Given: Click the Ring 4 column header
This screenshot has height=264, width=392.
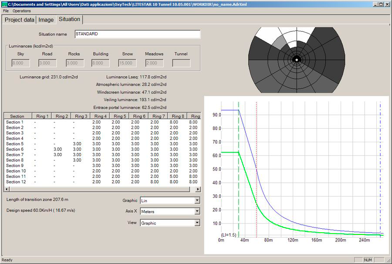Looking at the screenshot, I should (x=100, y=116).
